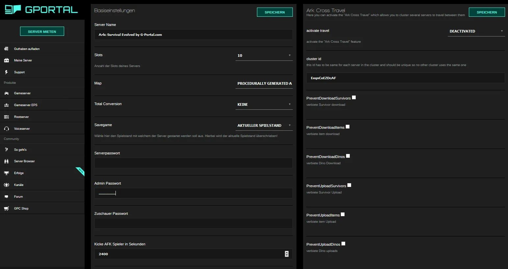
Task: Open Rootserver menu entry
Action: click(x=42, y=117)
